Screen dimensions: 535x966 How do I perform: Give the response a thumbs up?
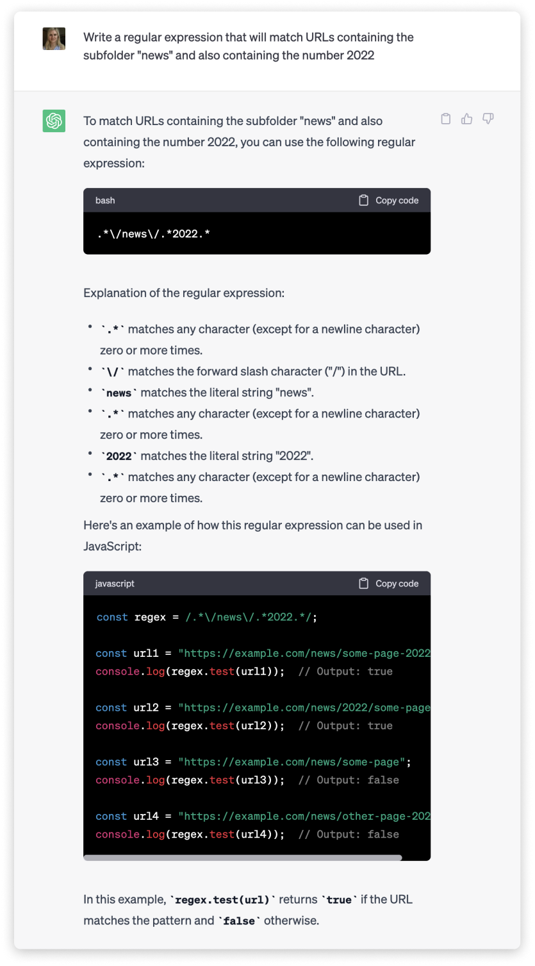point(467,119)
